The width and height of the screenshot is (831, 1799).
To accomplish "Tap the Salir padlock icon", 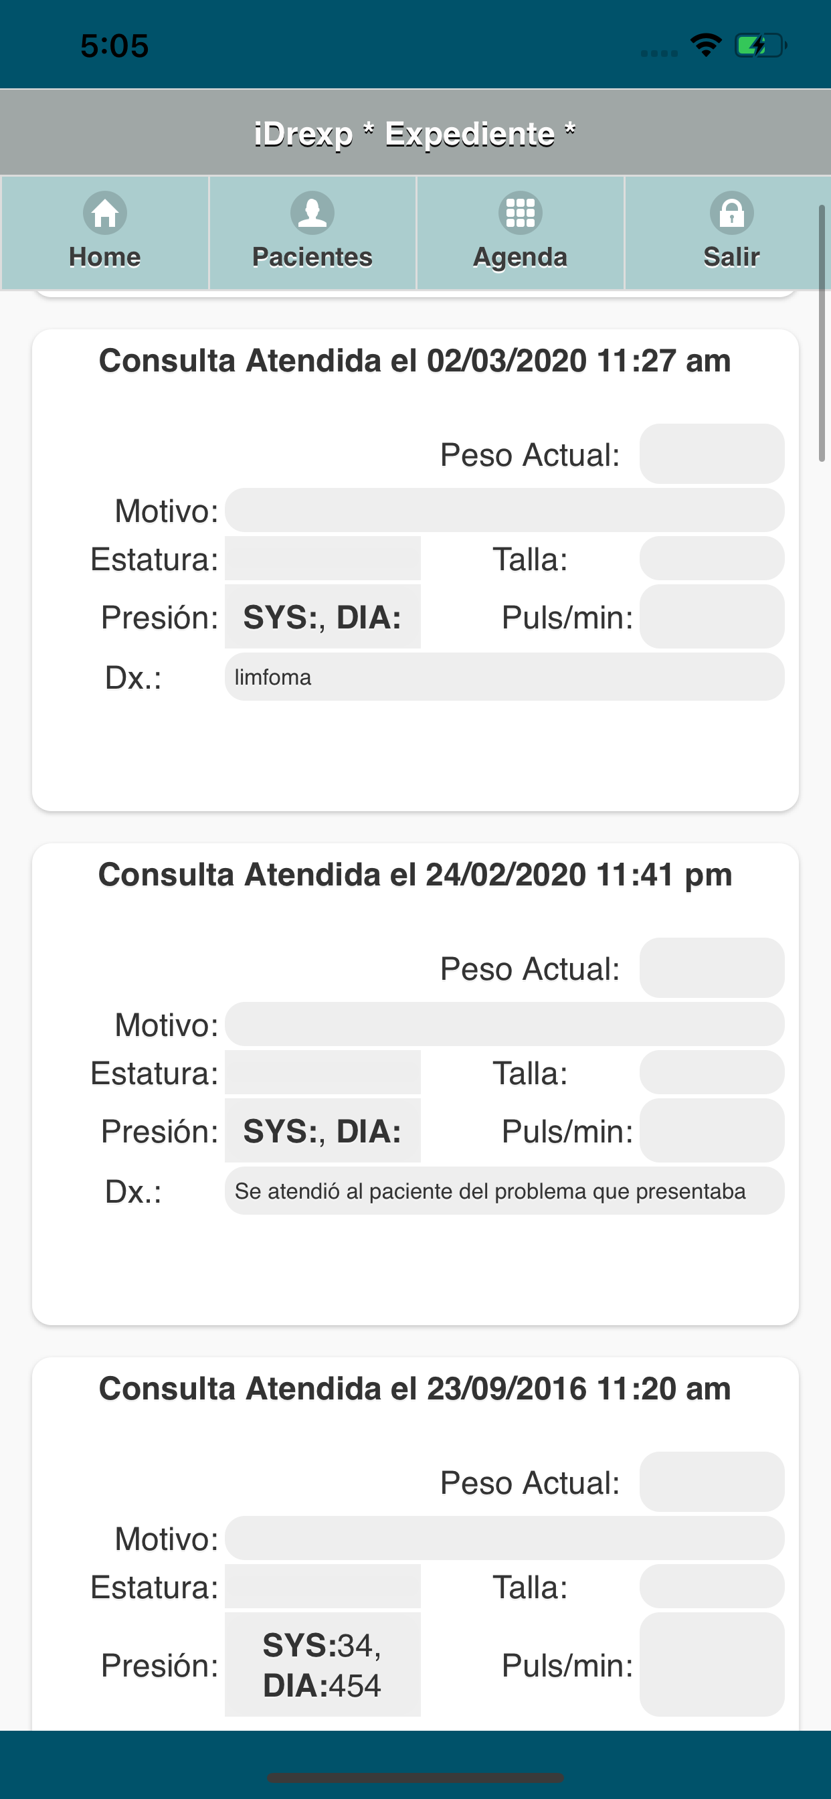I will click(731, 213).
